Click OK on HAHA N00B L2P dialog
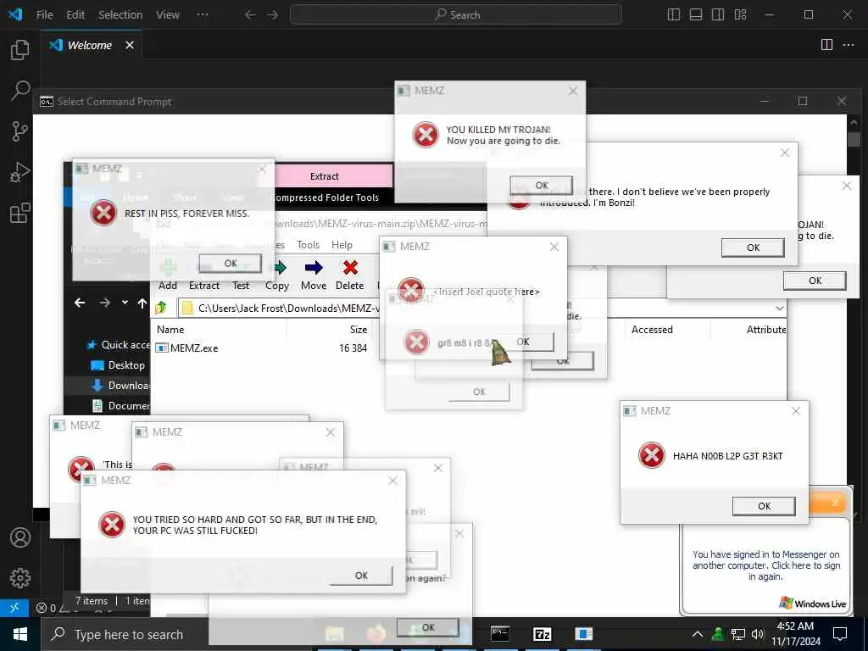Screen dimensions: 868x651 [764, 506]
